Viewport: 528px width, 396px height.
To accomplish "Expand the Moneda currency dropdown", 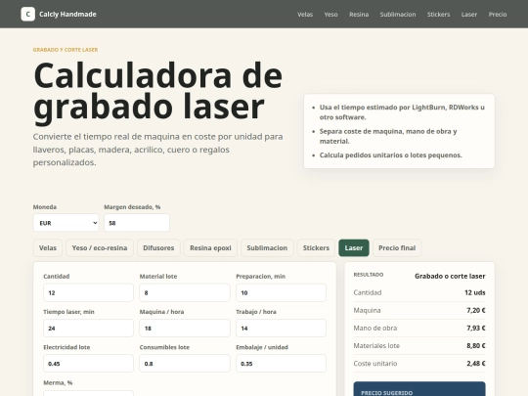I will click(66, 223).
